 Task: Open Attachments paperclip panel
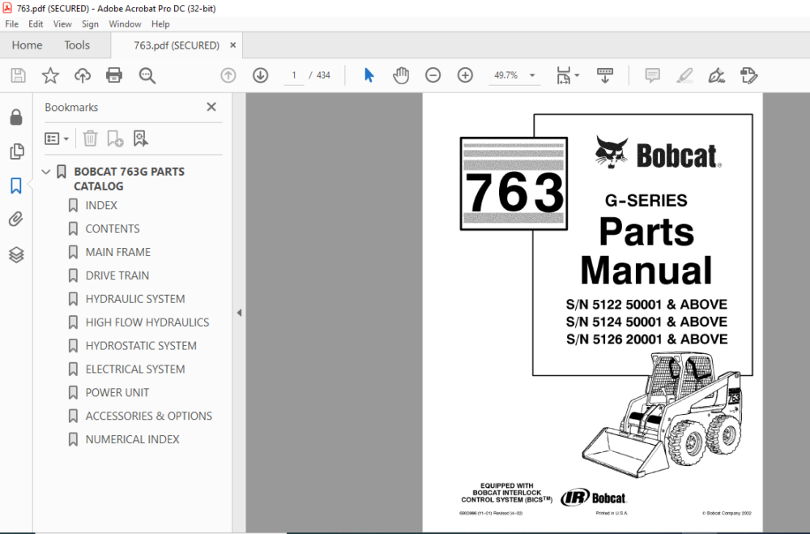click(x=16, y=220)
